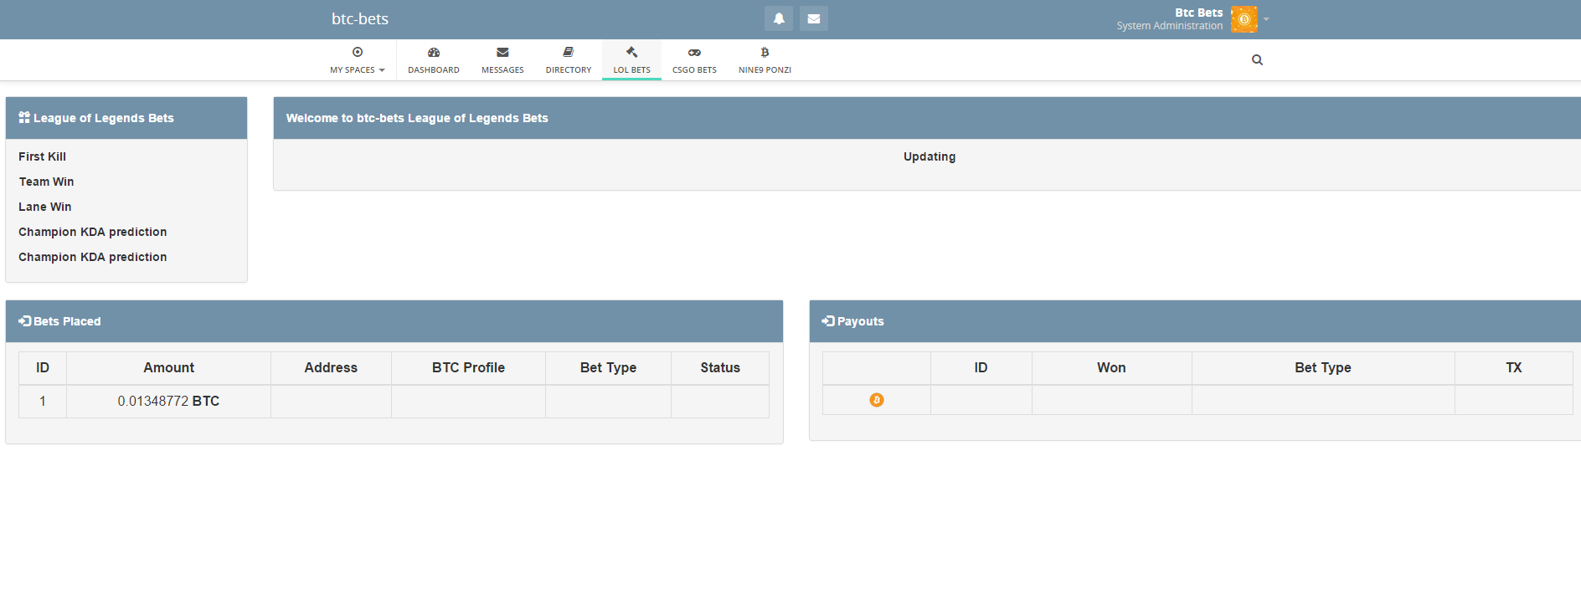Open the Lane Win bet link

pyautogui.click(x=45, y=207)
